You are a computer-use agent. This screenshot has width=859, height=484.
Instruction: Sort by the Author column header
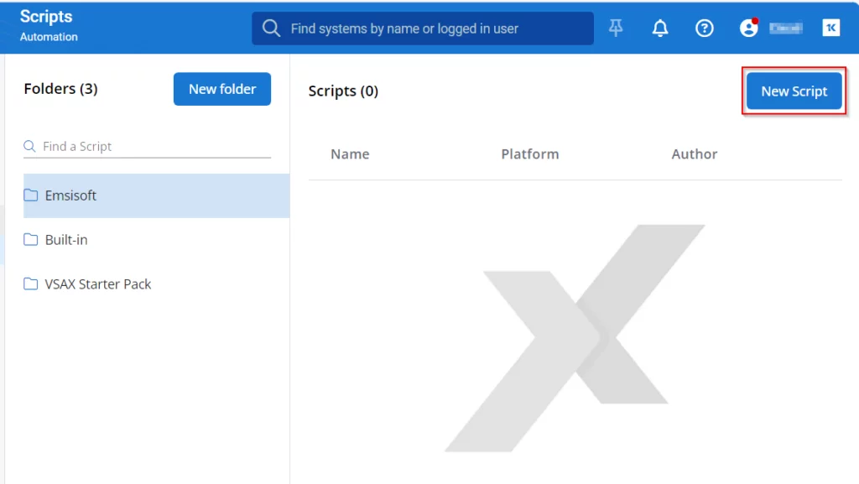coord(694,154)
